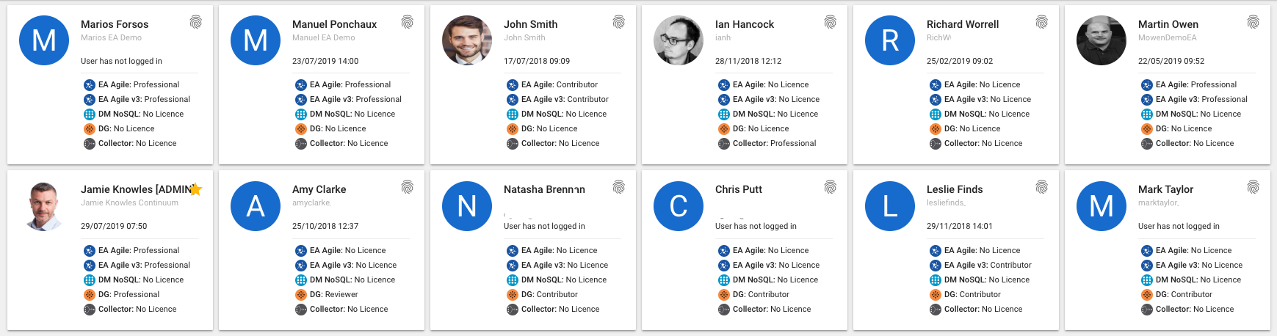The image size is (1277, 336).
Task: Select Martin Owen's profile picture
Action: coord(1101,40)
